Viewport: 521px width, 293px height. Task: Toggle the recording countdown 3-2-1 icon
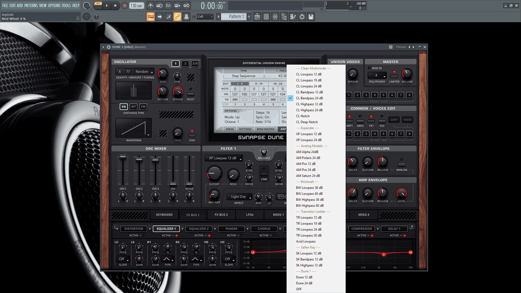169,5
